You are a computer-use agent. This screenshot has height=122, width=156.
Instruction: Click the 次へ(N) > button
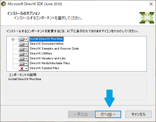pos(108,114)
